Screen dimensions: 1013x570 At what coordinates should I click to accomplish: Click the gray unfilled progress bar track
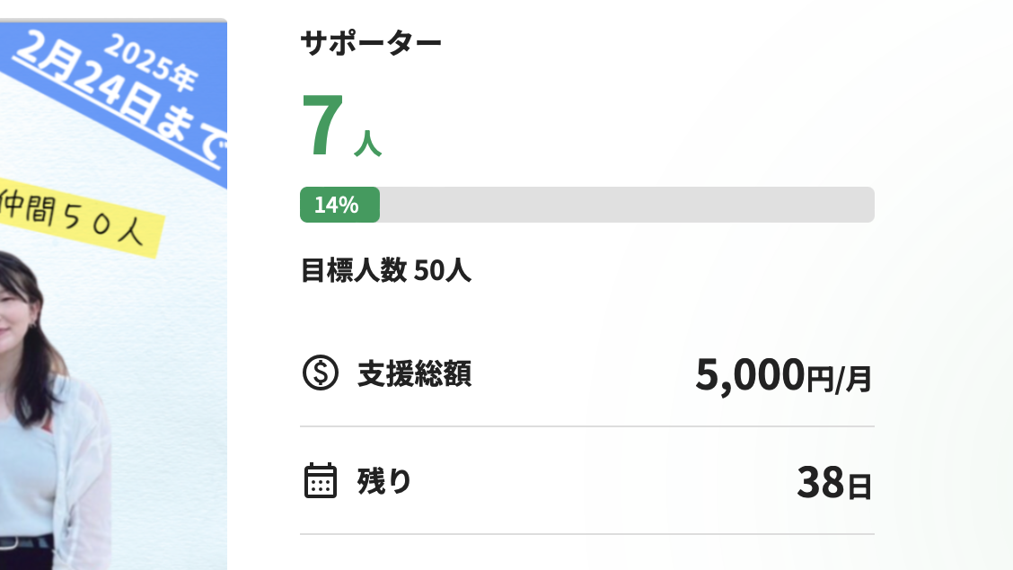pos(629,205)
